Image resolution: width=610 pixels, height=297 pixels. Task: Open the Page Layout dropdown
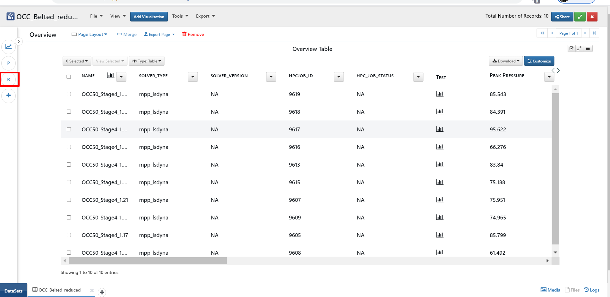click(90, 34)
